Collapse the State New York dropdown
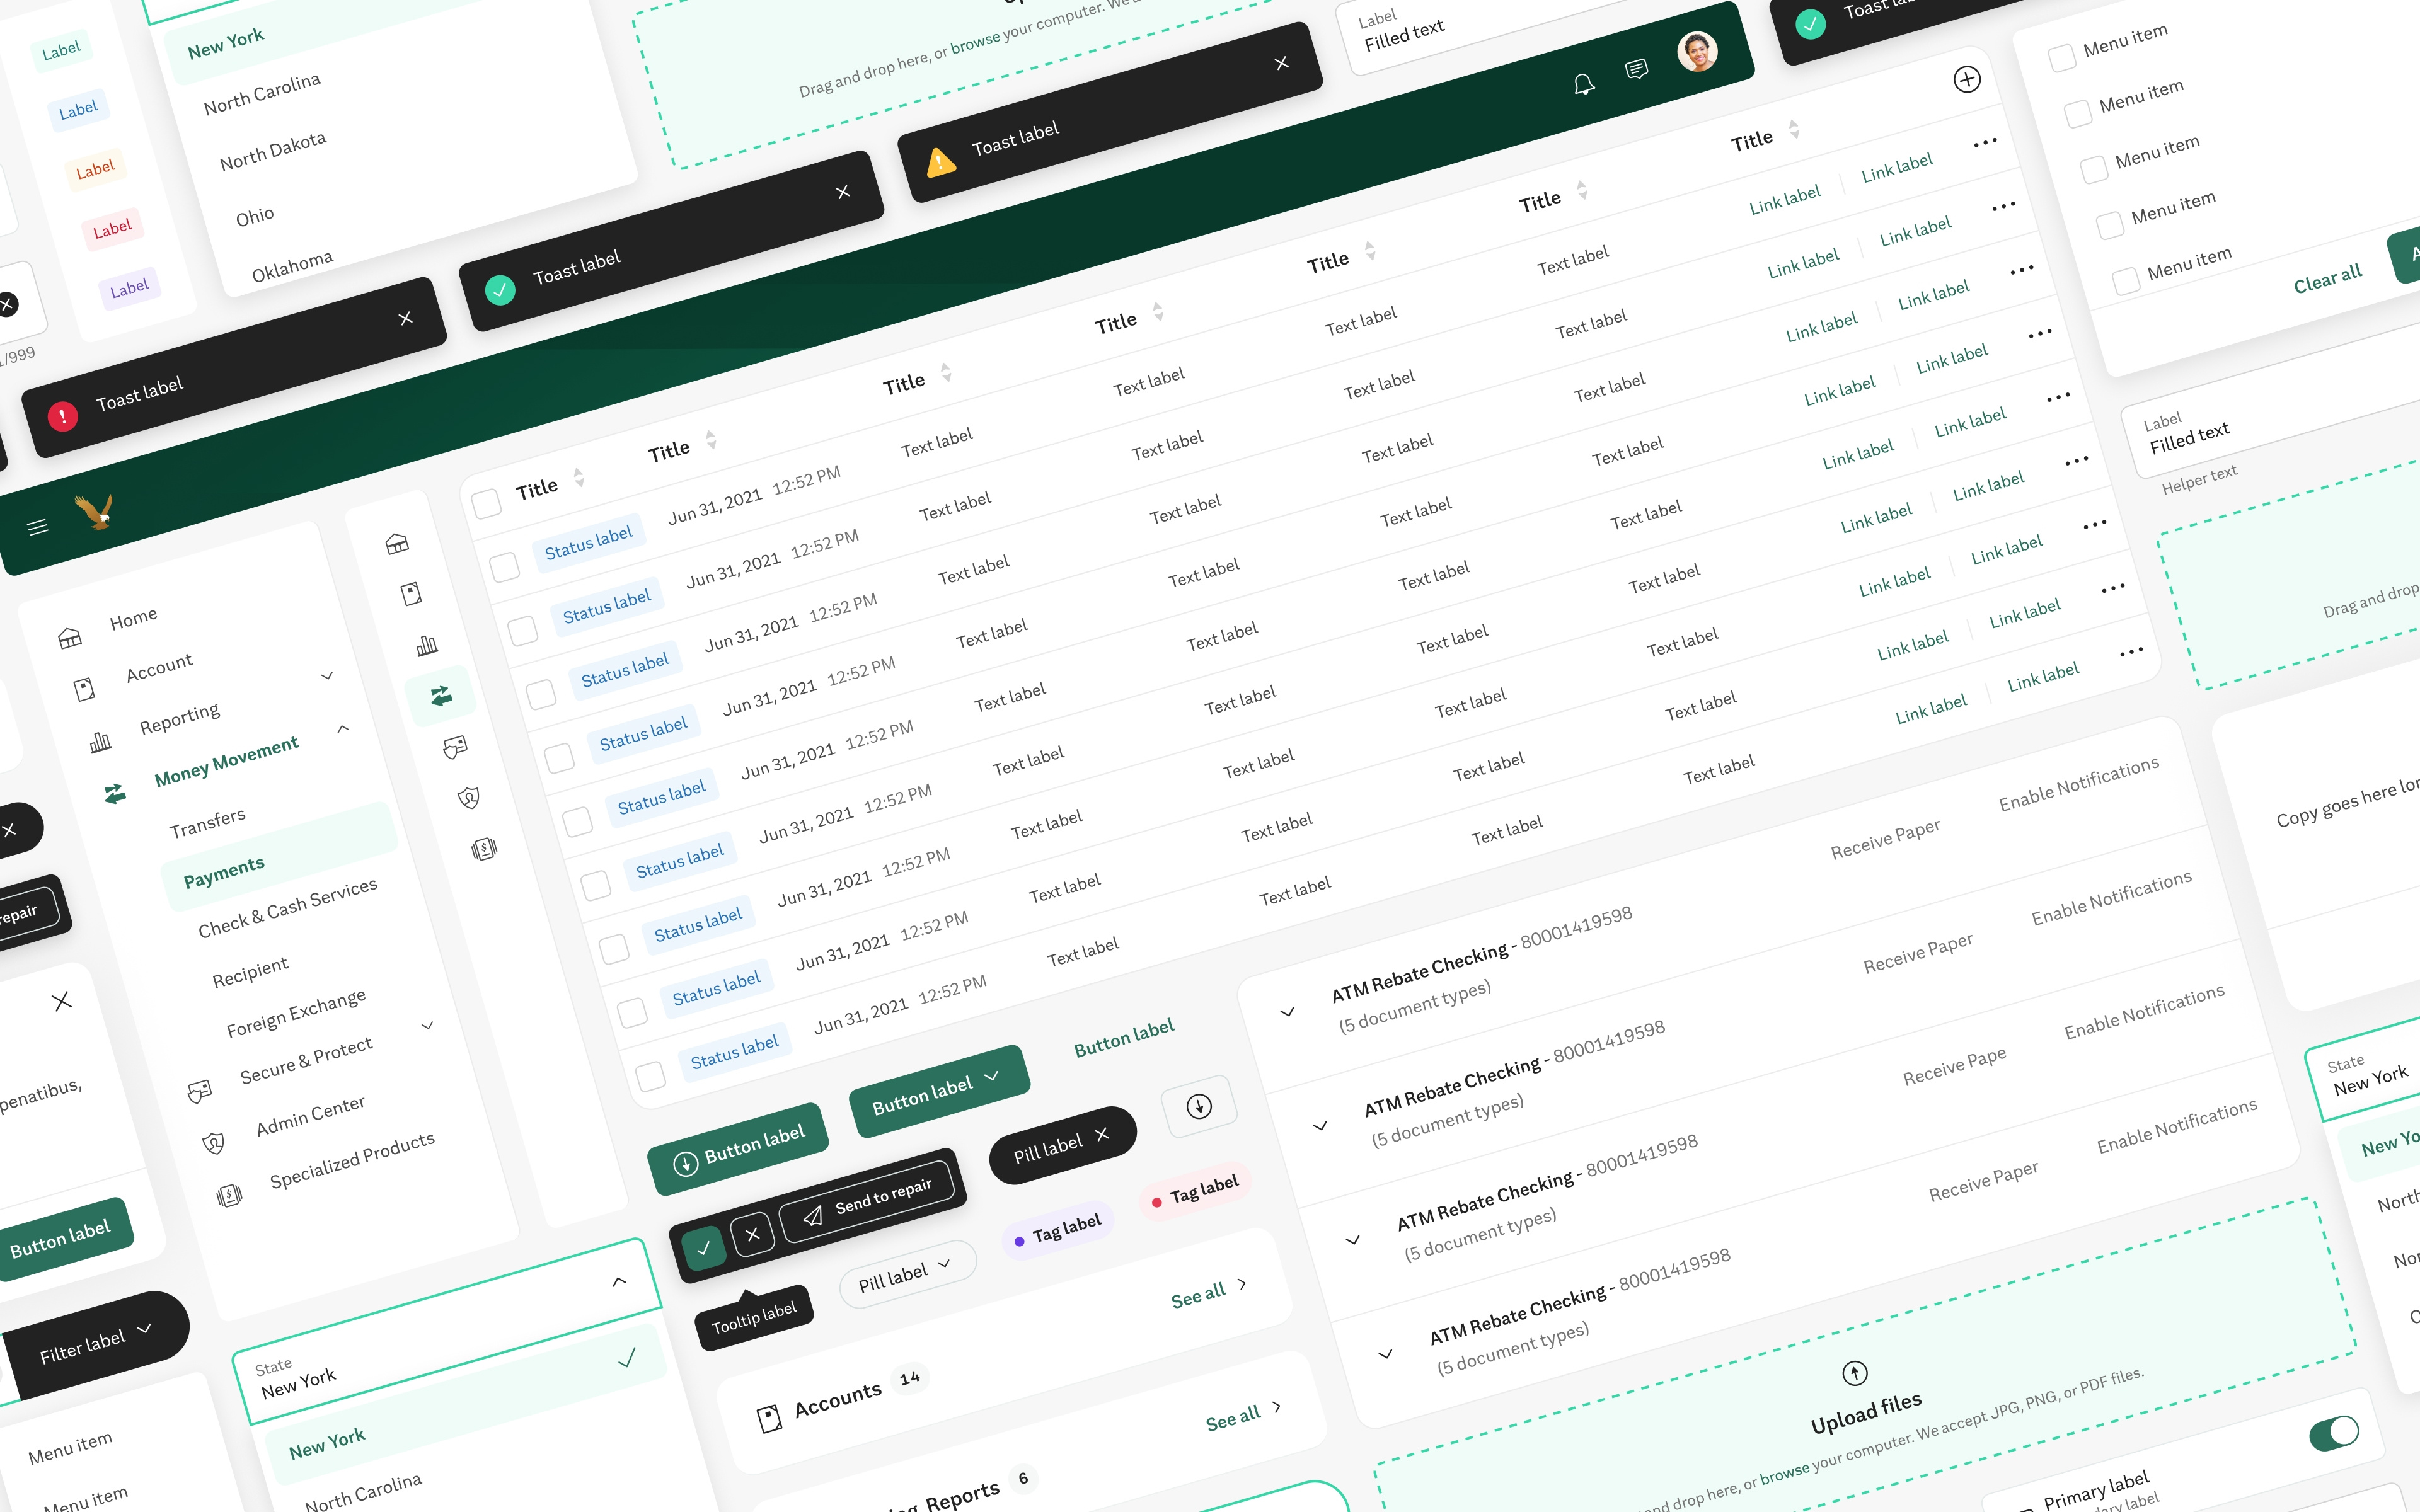Viewport: 2420px width, 1512px height. [619, 1281]
